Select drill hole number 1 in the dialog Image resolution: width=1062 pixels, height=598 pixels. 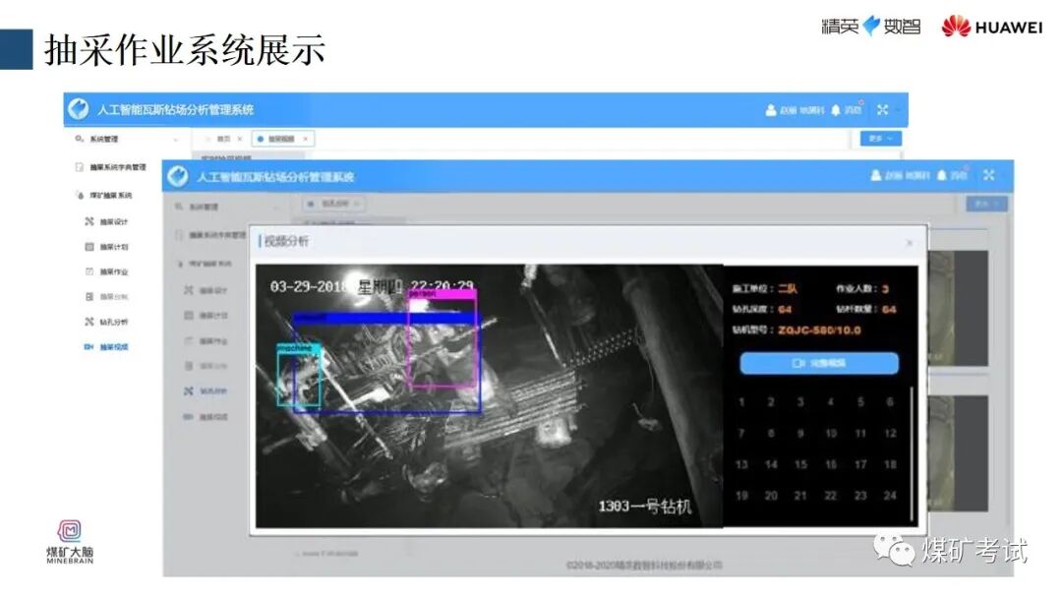click(x=741, y=402)
